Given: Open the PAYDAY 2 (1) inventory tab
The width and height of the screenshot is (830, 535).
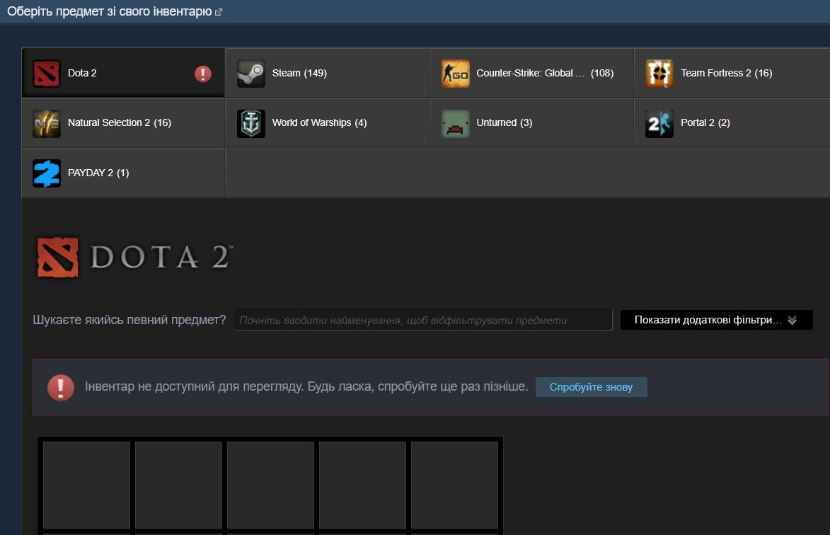Looking at the screenshot, I should click(123, 173).
